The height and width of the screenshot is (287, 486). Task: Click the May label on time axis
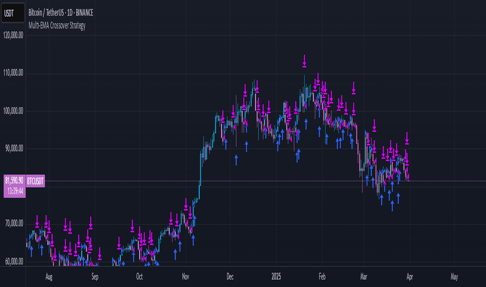tap(454, 277)
